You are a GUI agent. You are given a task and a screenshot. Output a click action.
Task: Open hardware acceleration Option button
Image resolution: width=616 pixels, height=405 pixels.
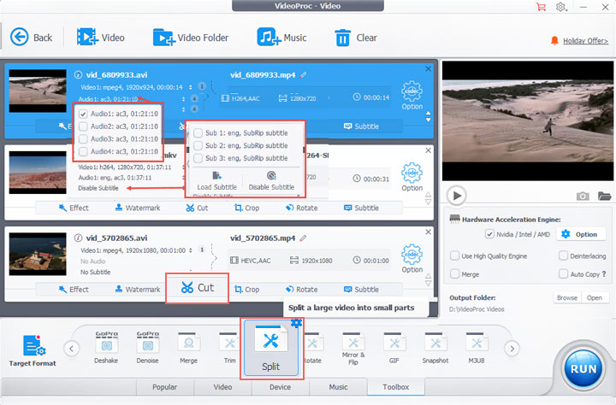(x=579, y=234)
